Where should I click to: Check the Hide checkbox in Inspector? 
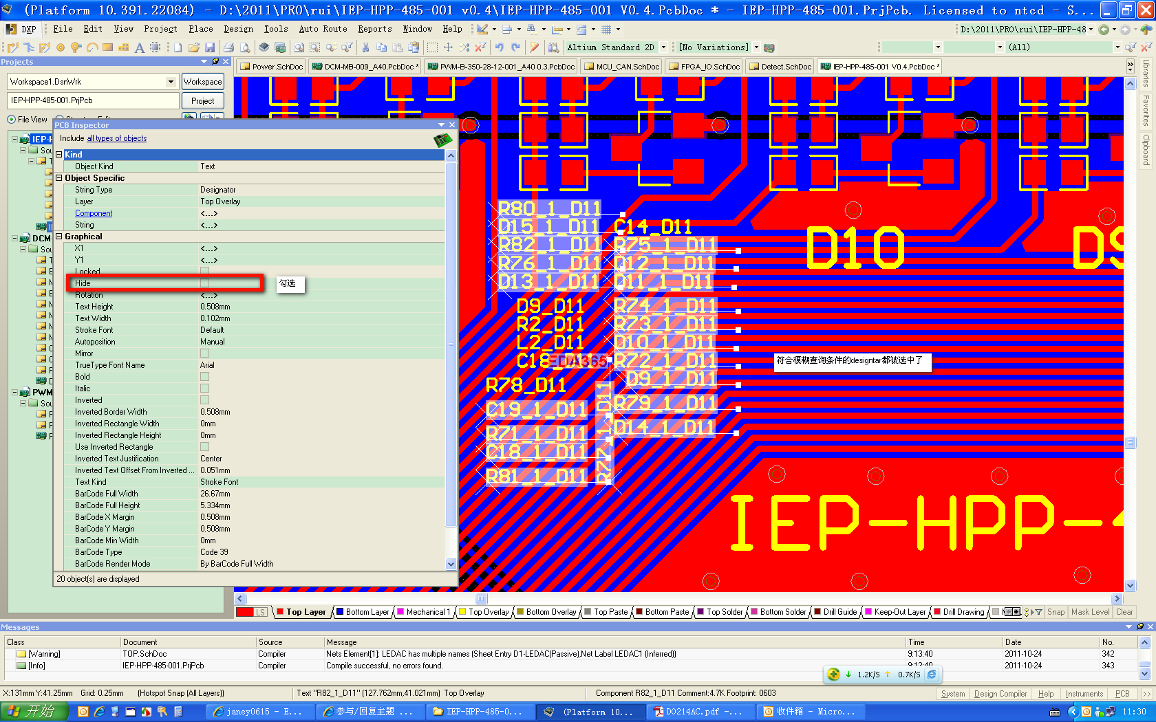pos(204,283)
